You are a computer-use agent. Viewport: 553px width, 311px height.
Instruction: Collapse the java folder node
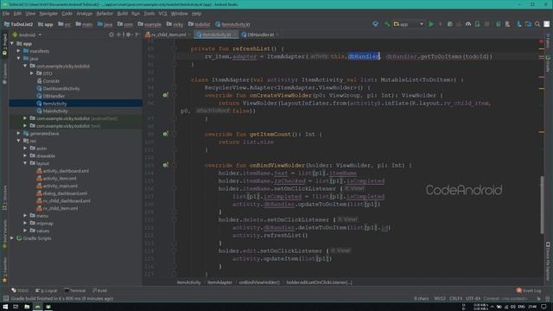(19, 59)
